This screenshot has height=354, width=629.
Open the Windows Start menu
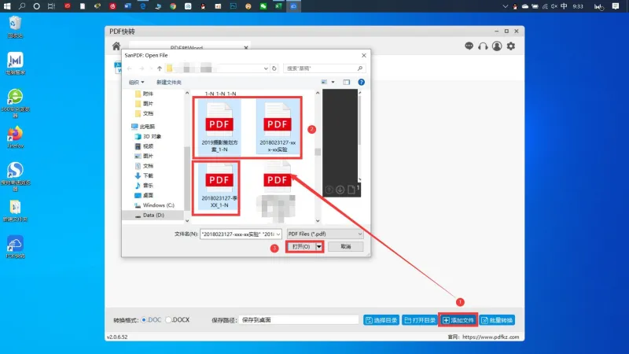(x=7, y=6)
